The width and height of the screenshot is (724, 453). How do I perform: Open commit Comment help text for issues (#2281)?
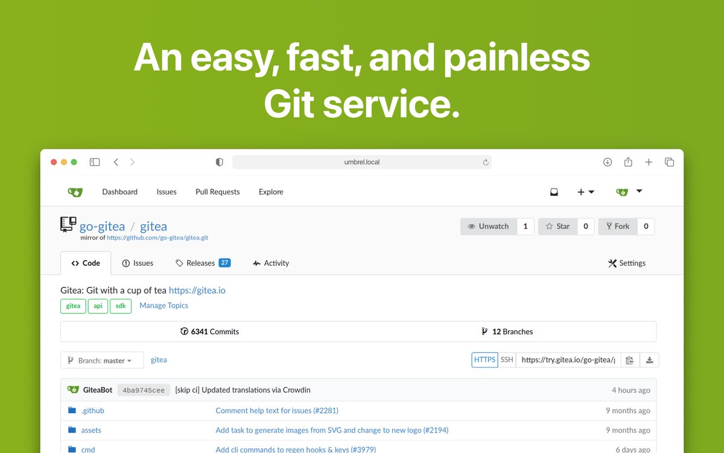(277, 411)
